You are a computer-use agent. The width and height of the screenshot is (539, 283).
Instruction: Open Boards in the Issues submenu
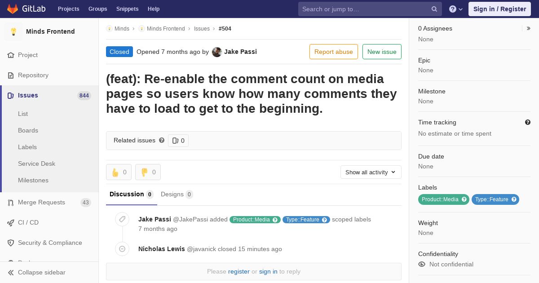click(x=28, y=130)
